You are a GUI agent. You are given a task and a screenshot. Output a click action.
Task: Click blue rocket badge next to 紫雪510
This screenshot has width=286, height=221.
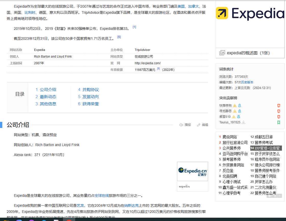coord(239,117)
